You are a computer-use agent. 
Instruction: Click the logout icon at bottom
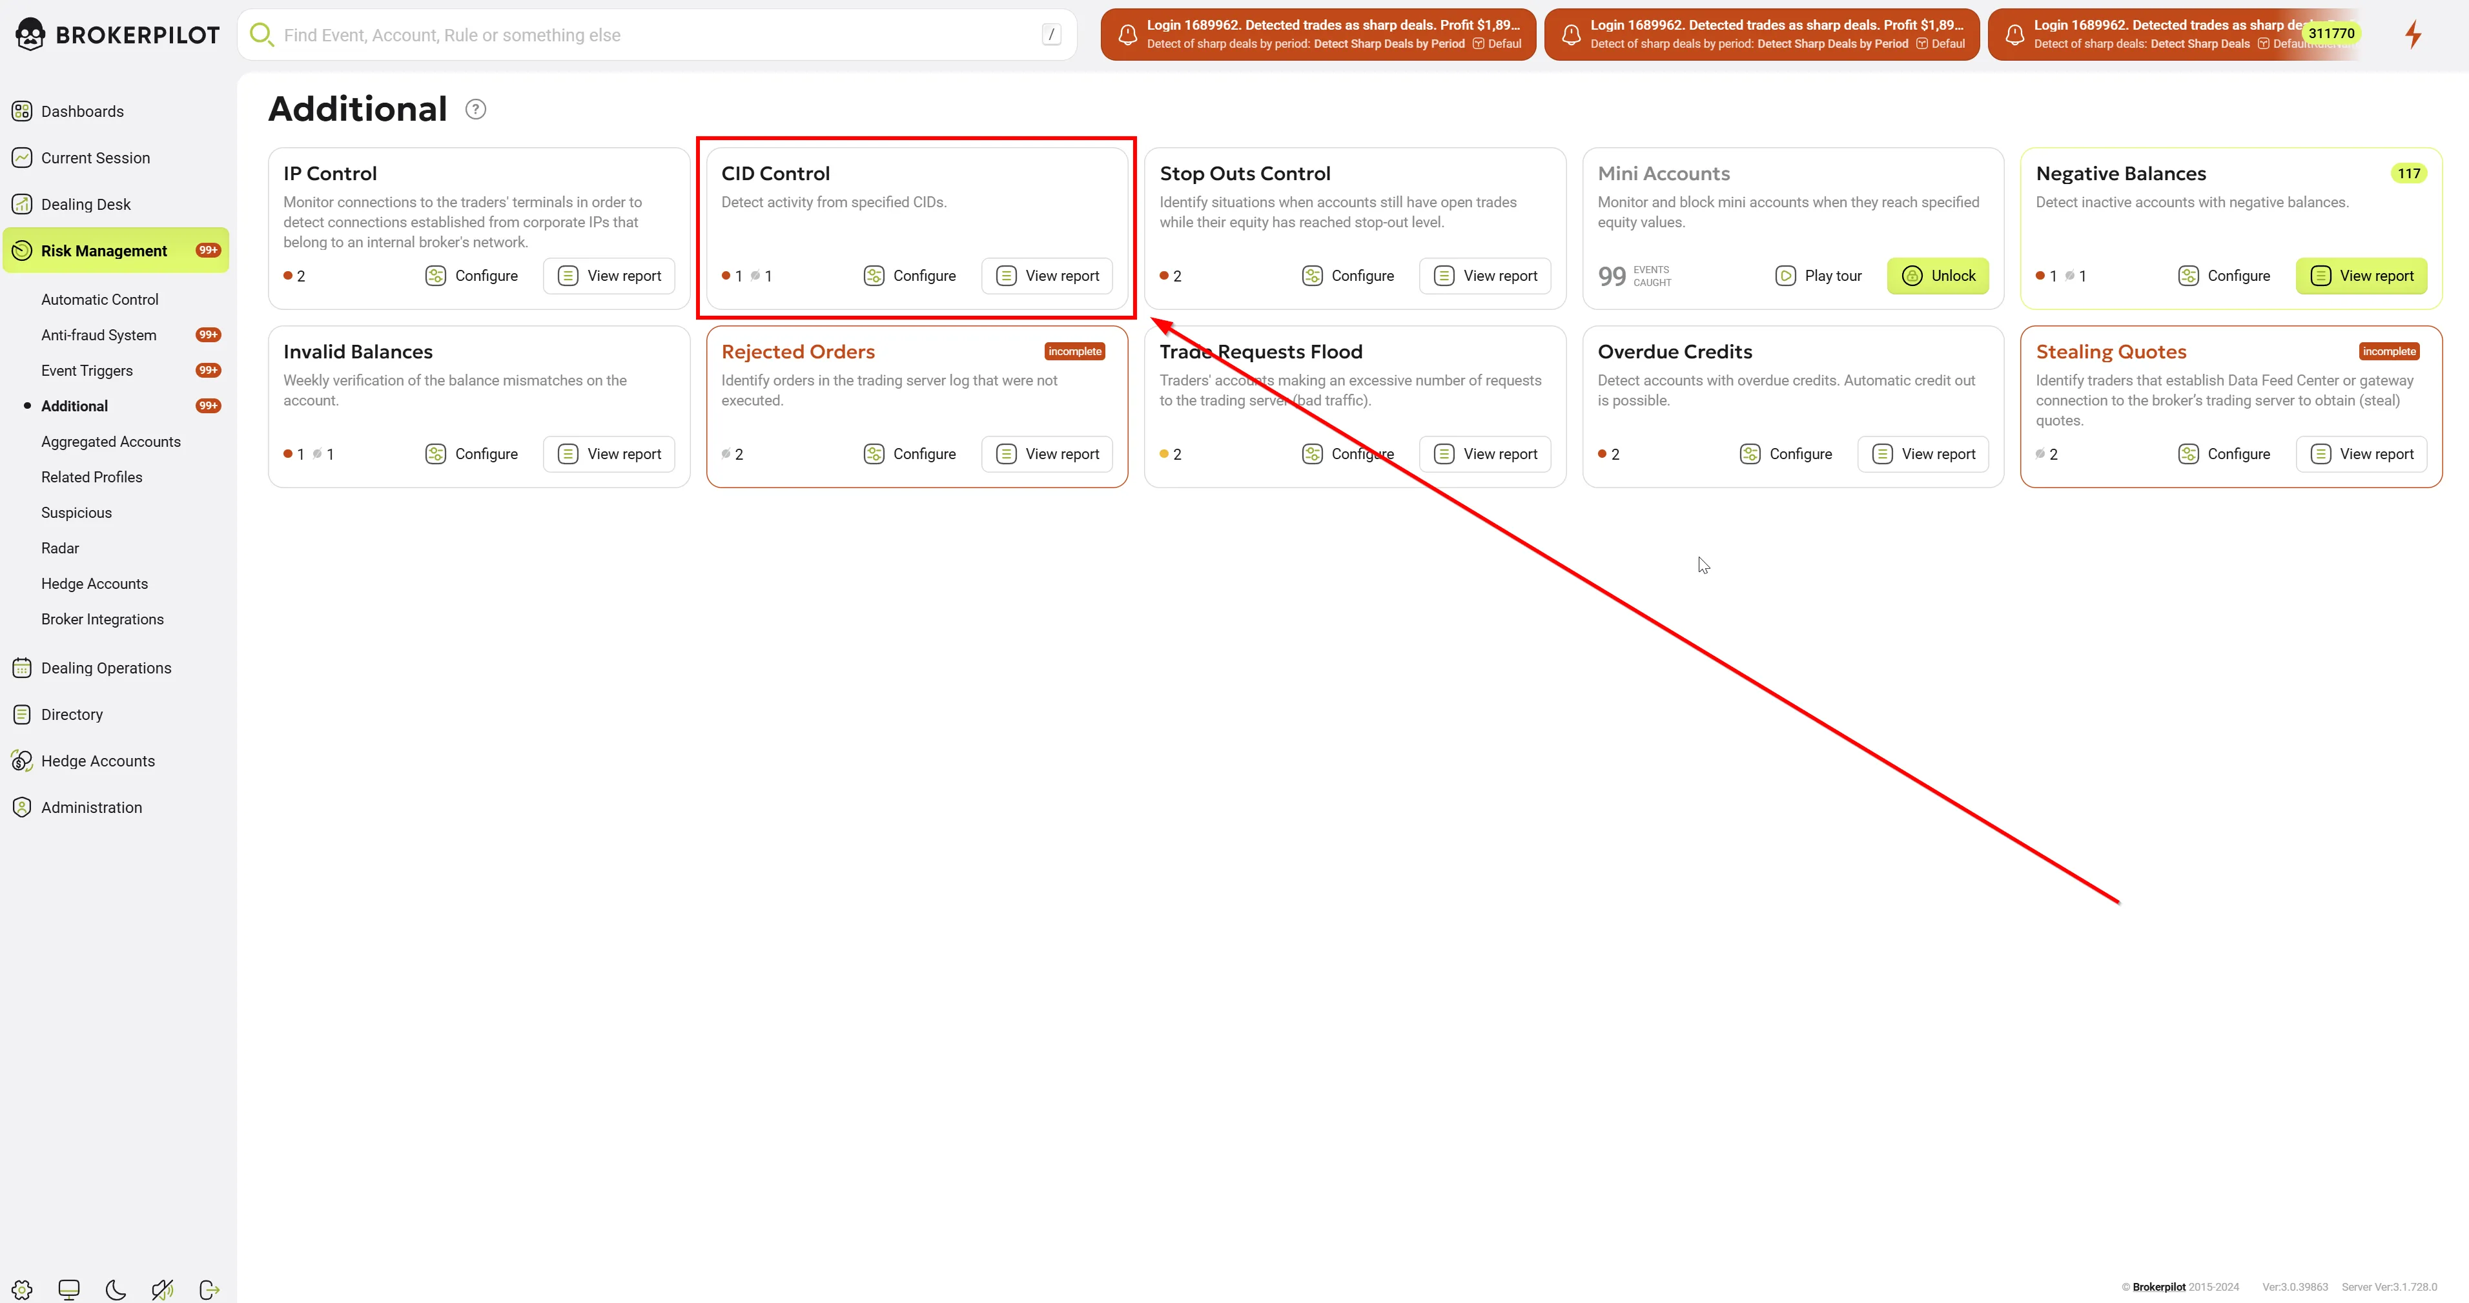pyautogui.click(x=210, y=1289)
